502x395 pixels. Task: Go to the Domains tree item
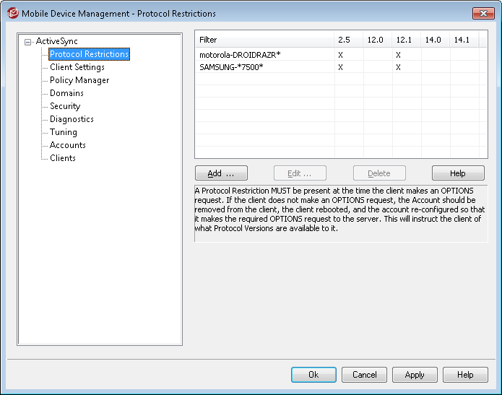[66, 93]
